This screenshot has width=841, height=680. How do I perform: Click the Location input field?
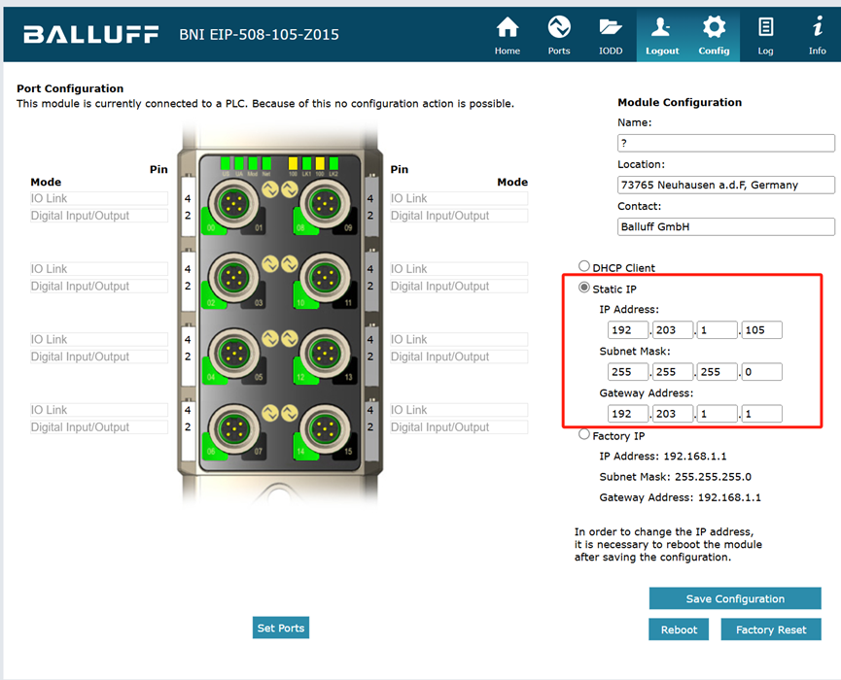pos(725,185)
